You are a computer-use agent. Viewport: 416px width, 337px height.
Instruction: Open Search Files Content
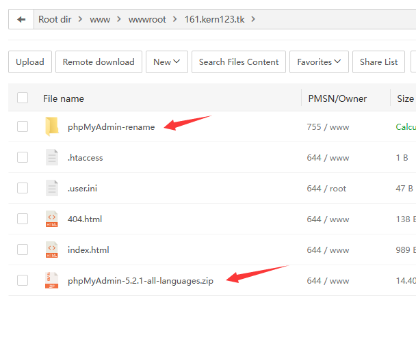tap(239, 62)
